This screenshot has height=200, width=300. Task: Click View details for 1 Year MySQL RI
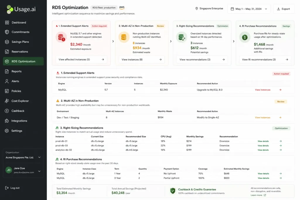(x=263, y=174)
